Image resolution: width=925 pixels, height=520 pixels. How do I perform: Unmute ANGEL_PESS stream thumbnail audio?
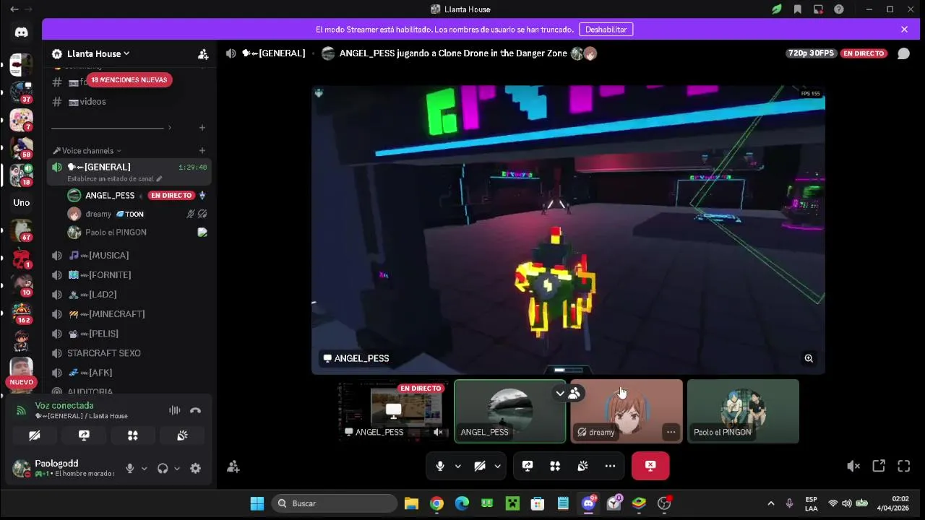[438, 432]
